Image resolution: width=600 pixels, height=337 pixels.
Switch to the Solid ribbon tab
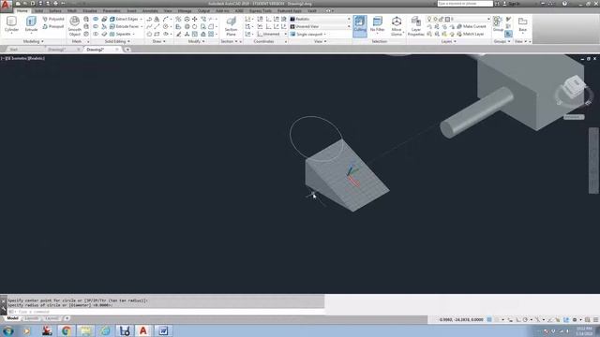(39, 10)
